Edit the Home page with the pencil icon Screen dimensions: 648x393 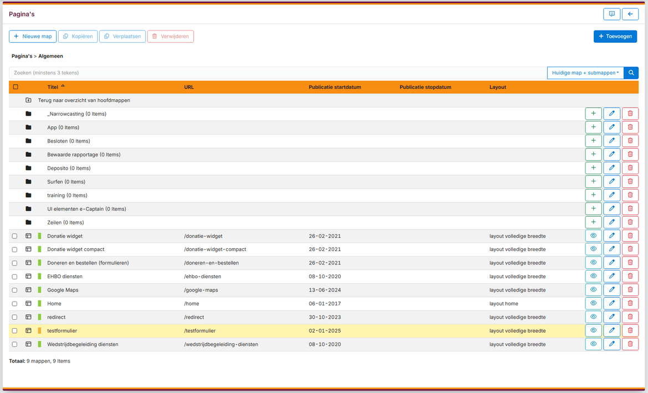point(611,303)
